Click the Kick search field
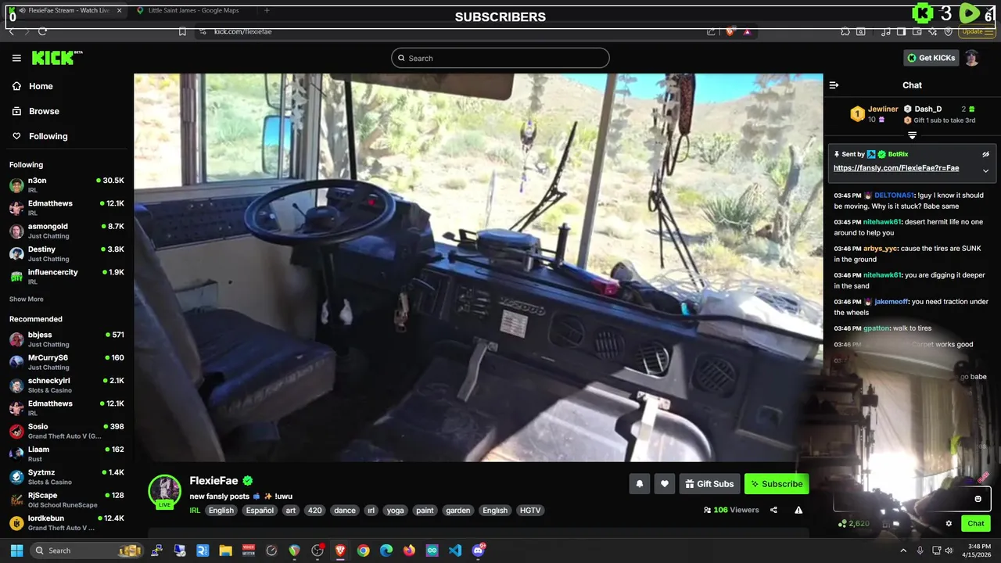This screenshot has height=563, width=1001. [x=500, y=58]
